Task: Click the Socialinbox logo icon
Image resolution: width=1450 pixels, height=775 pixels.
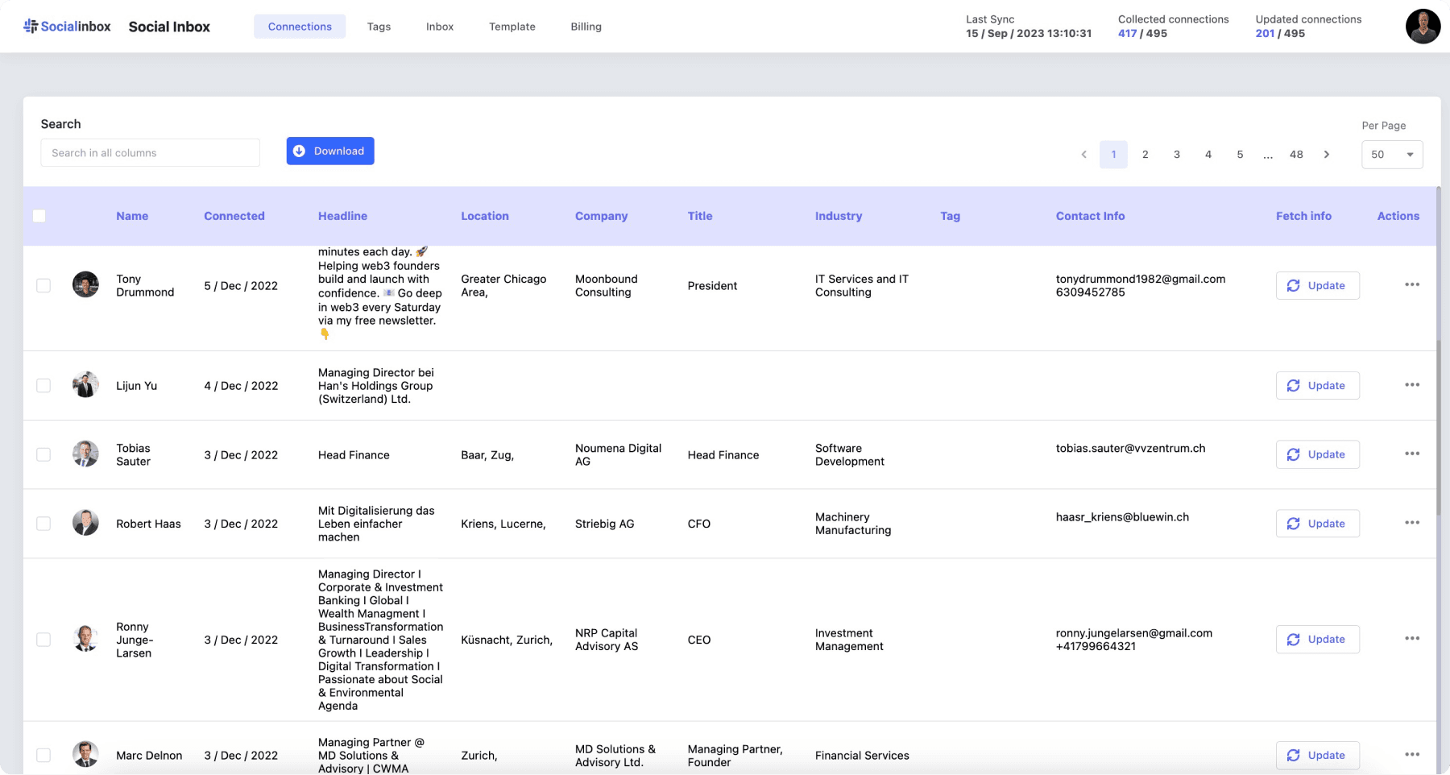Action: 31,27
